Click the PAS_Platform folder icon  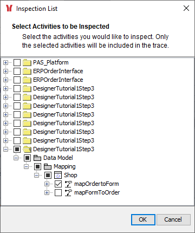[x=27, y=62]
